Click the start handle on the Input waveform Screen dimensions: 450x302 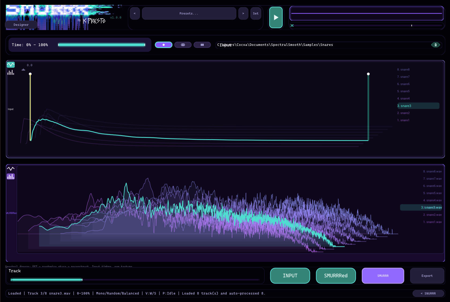30,74
